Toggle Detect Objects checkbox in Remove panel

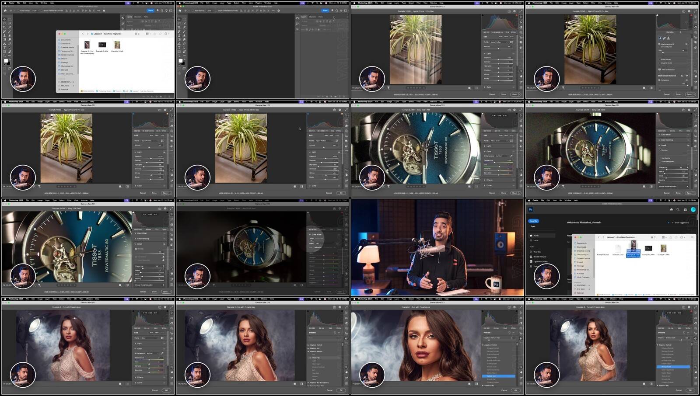[x=659, y=47]
